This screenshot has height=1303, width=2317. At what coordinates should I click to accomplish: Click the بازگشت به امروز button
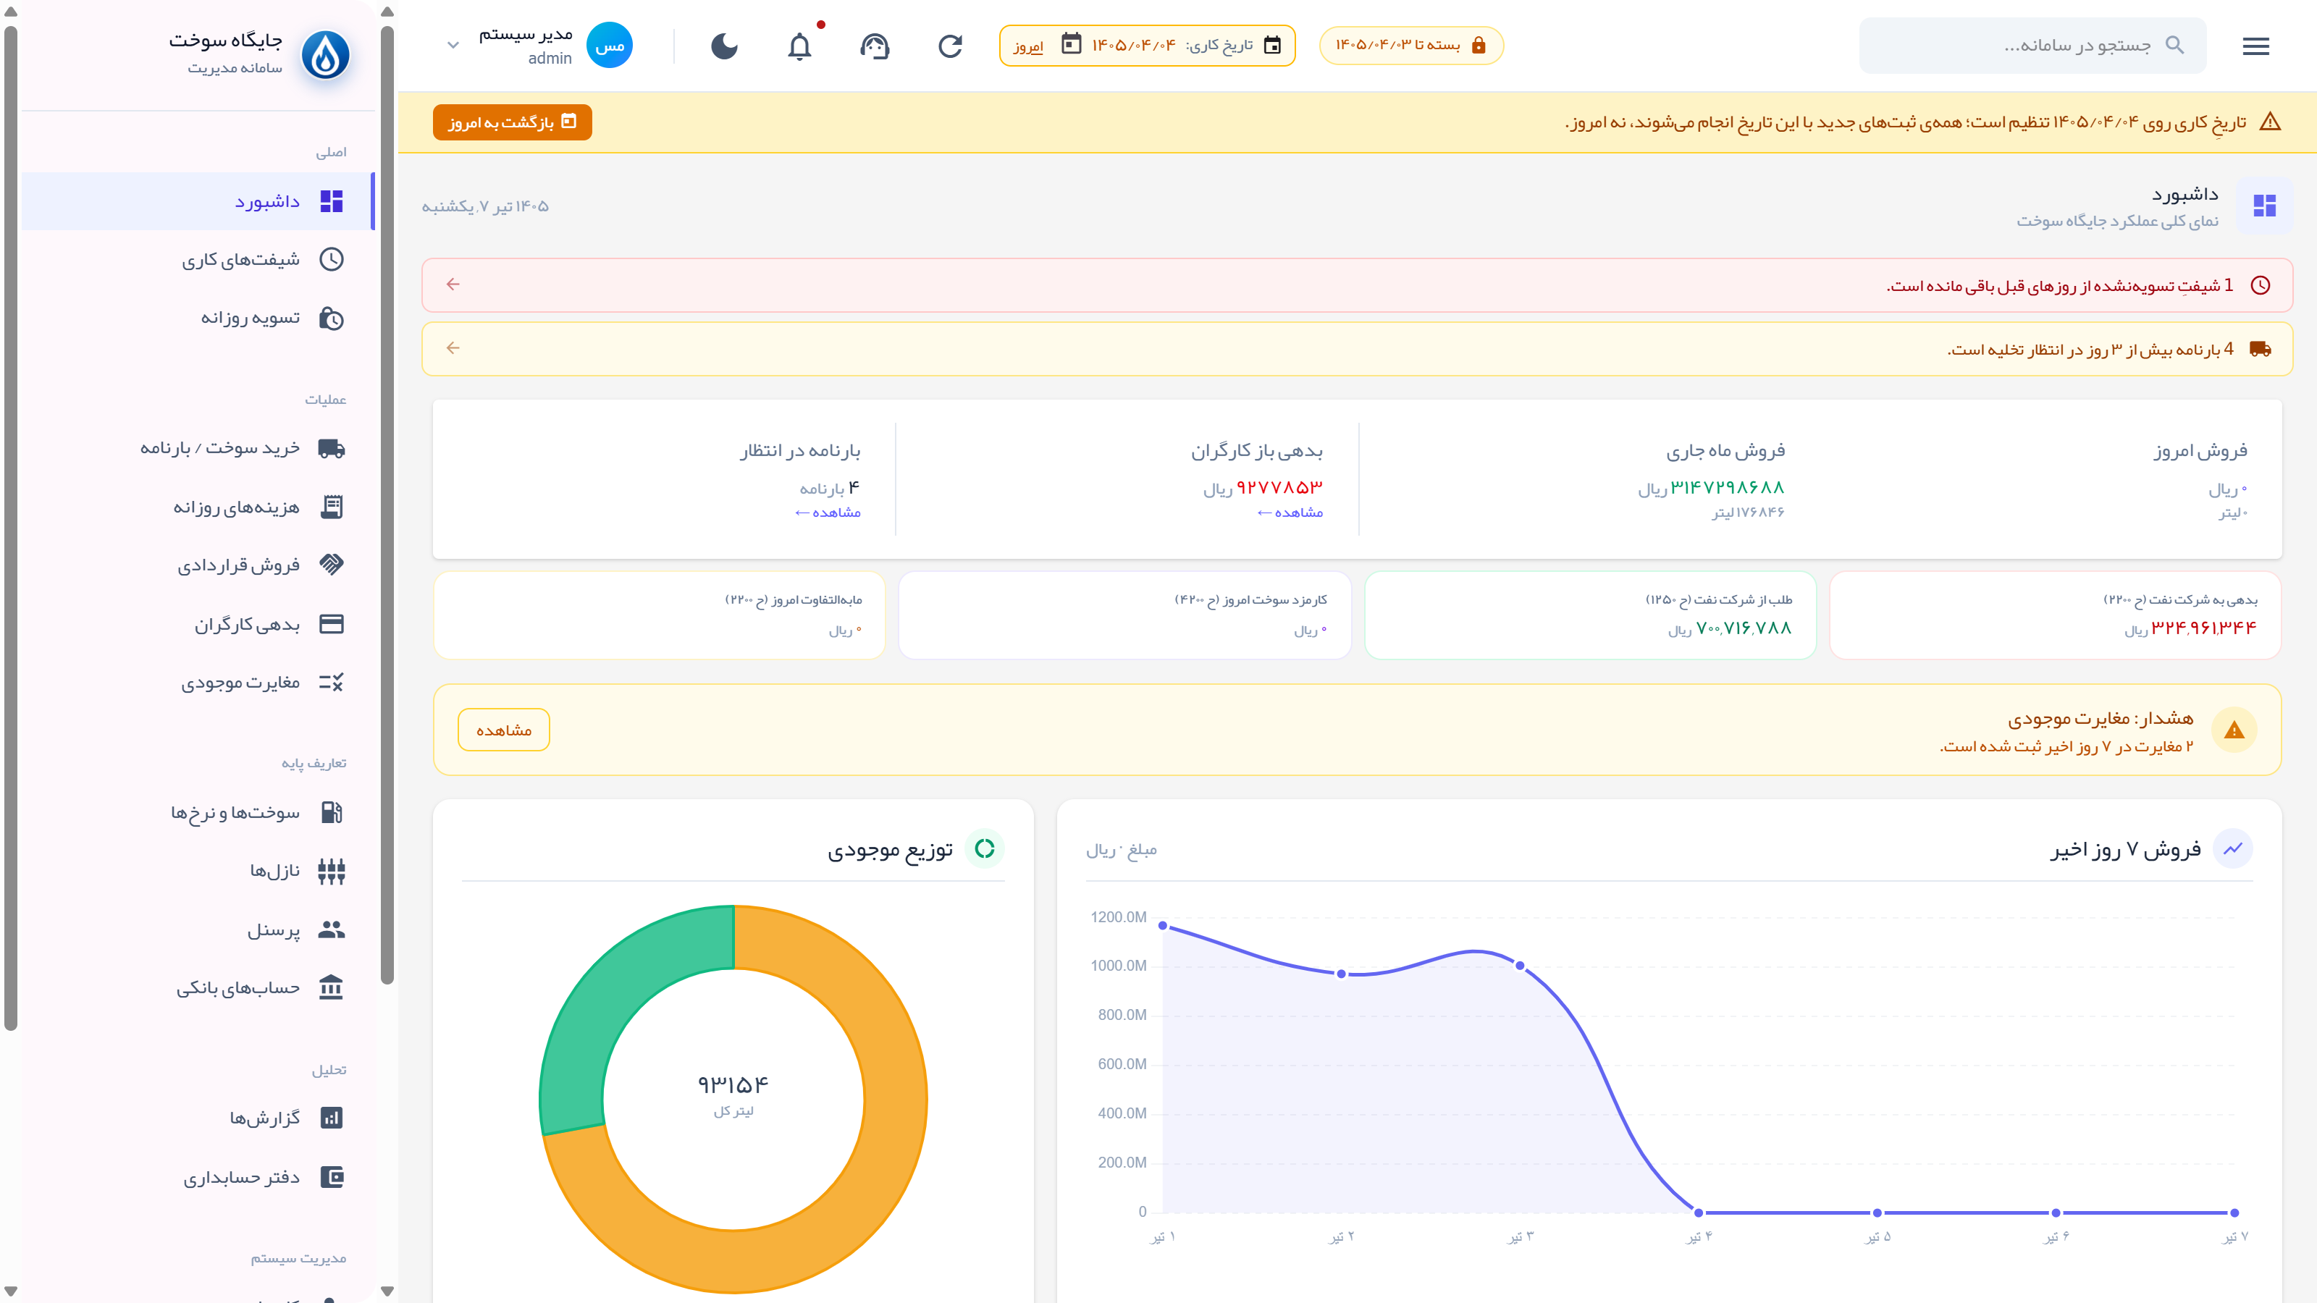(513, 122)
